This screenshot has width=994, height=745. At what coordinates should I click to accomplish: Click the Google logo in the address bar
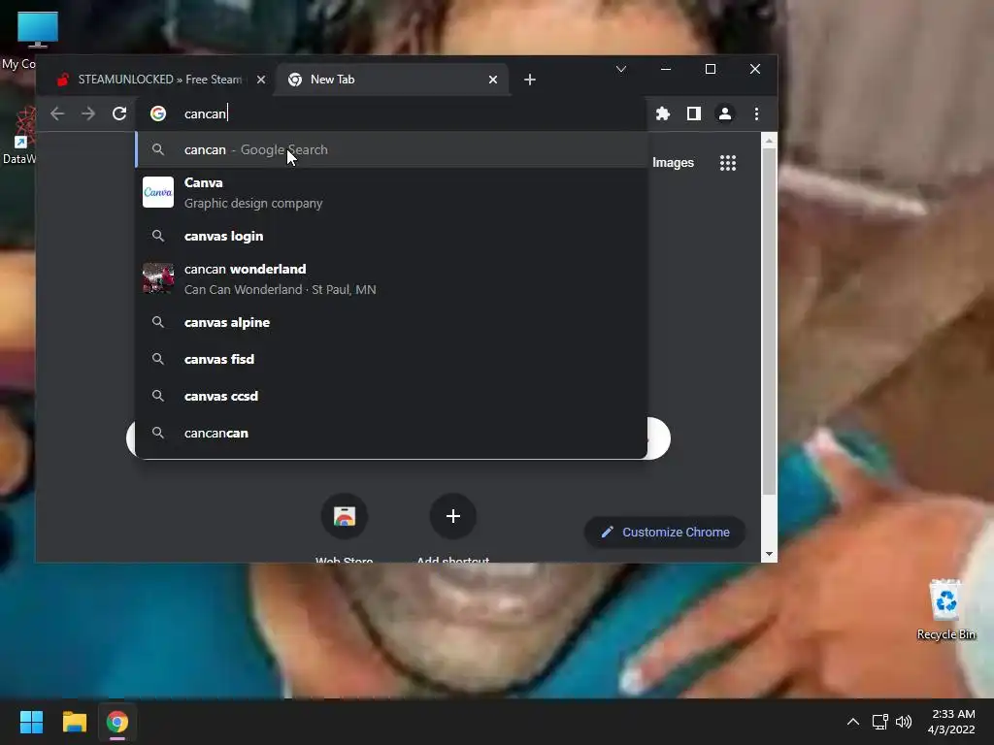click(158, 114)
